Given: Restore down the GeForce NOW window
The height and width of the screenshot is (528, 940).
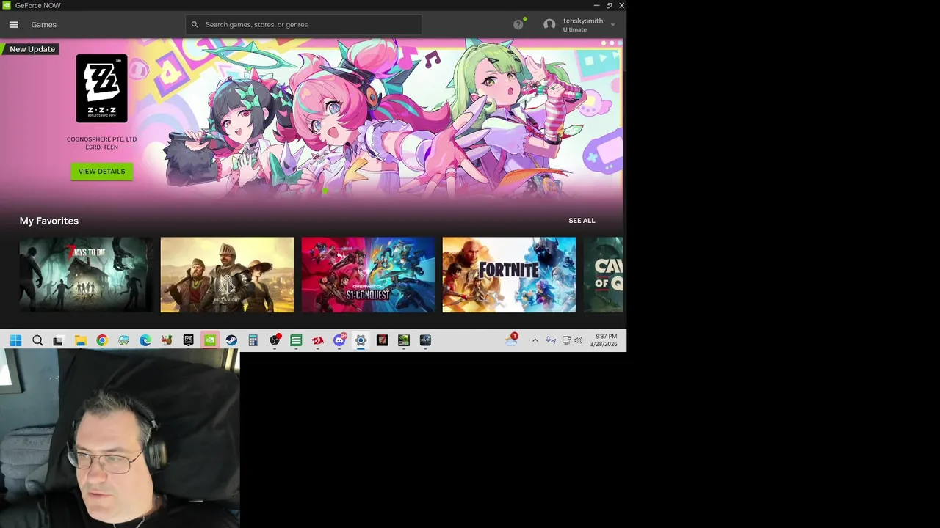Looking at the screenshot, I should click(x=609, y=5).
